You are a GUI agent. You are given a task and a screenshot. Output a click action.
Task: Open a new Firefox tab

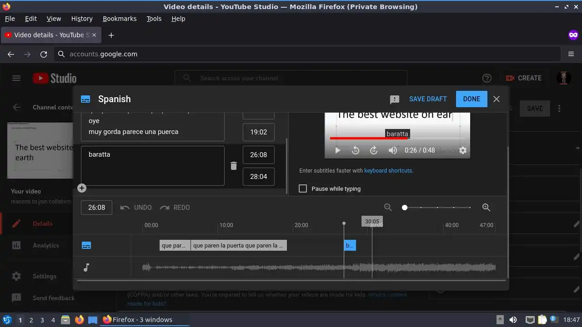pos(111,35)
